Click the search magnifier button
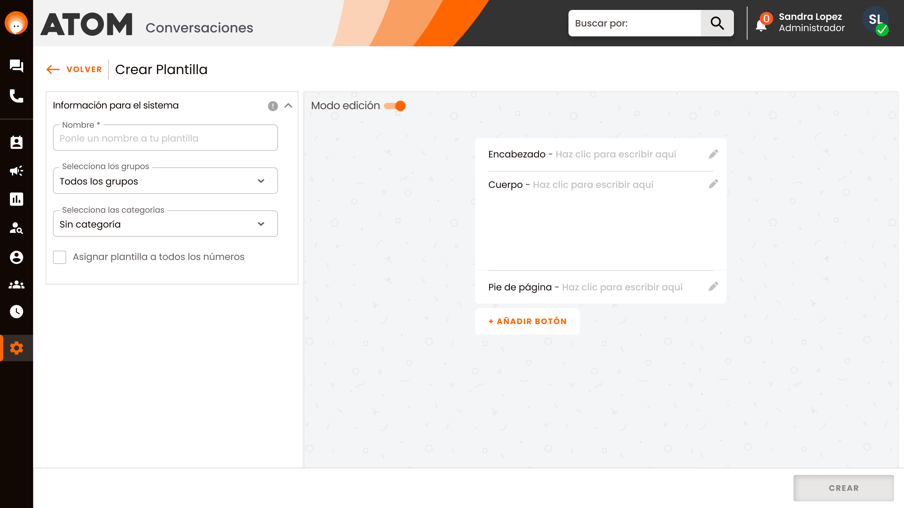Viewport: 904px width, 508px height. pos(717,23)
